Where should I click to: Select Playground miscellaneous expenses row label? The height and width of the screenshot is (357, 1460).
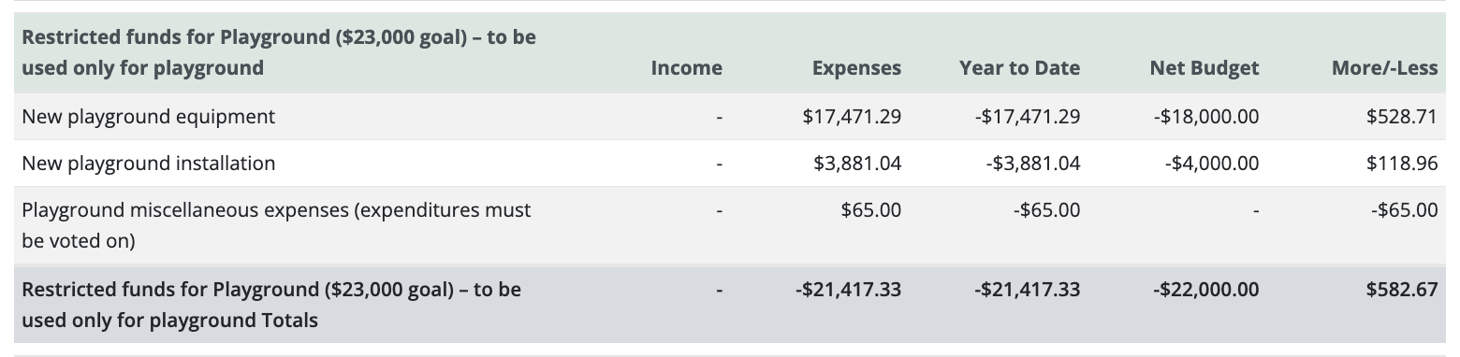276,225
